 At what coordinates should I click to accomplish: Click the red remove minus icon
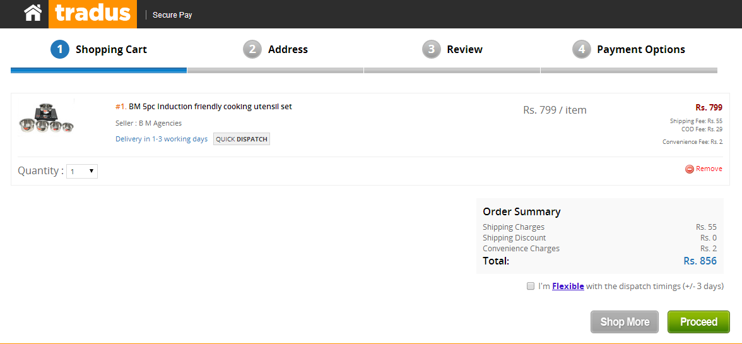click(690, 169)
